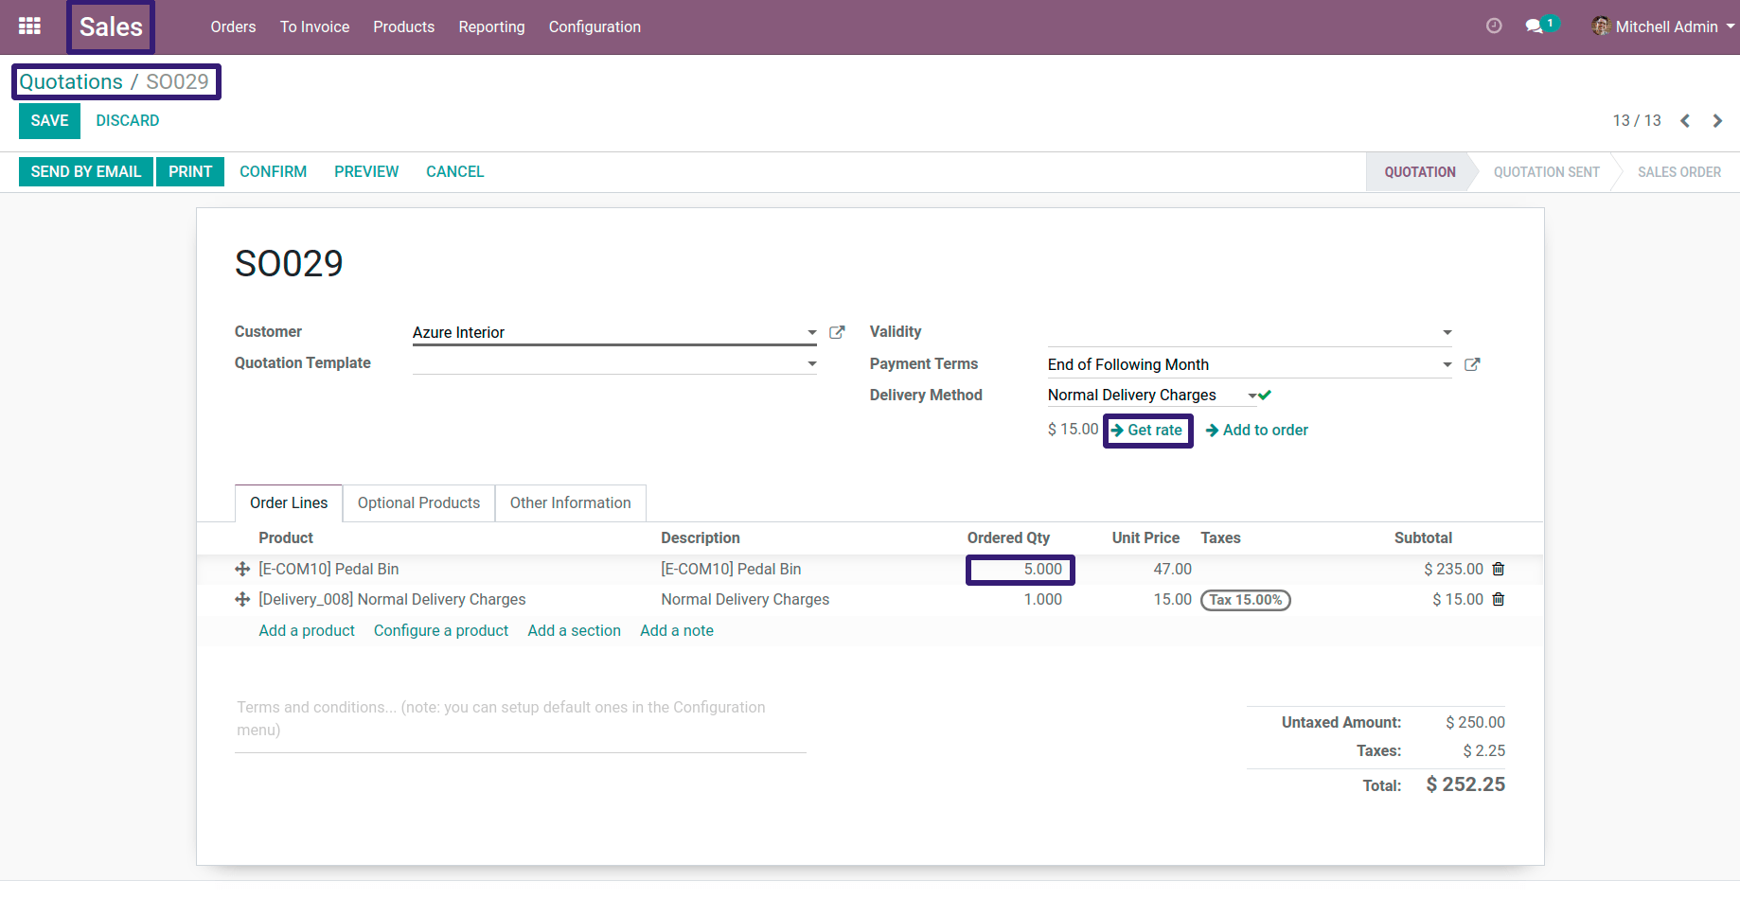Viewport: 1740px width, 898px height.
Task: Click Add a product link
Action: coord(307,630)
